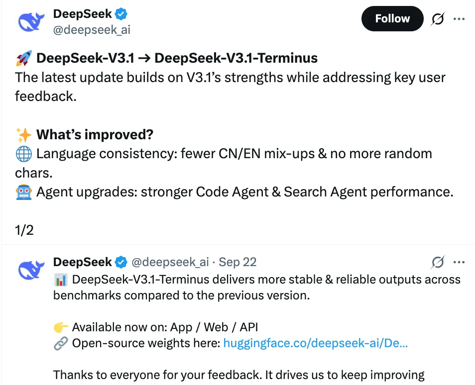Open the Sep 22 timestamp link

click(x=237, y=262)
